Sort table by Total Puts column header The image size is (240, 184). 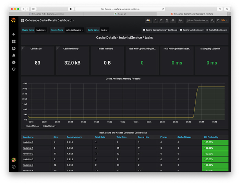[x=121, y=137]
